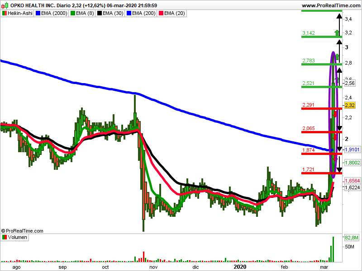Click the nov month label on time axis
Viewport: 362px width, 271px height.
tap(153, 267)
